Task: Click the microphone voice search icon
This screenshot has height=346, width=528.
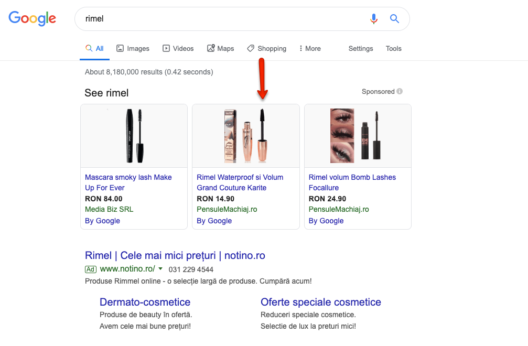Action: [373, 19]
